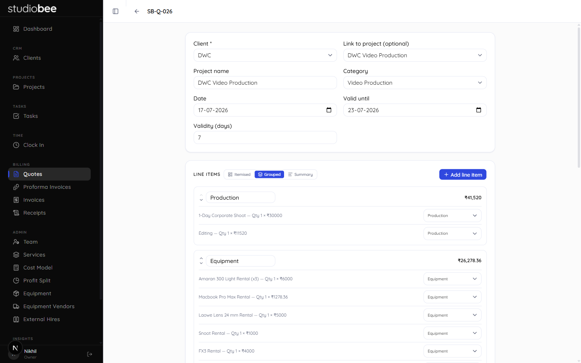Open Quotes in sidebar menu
581x363 pixels.
[49, 174]
